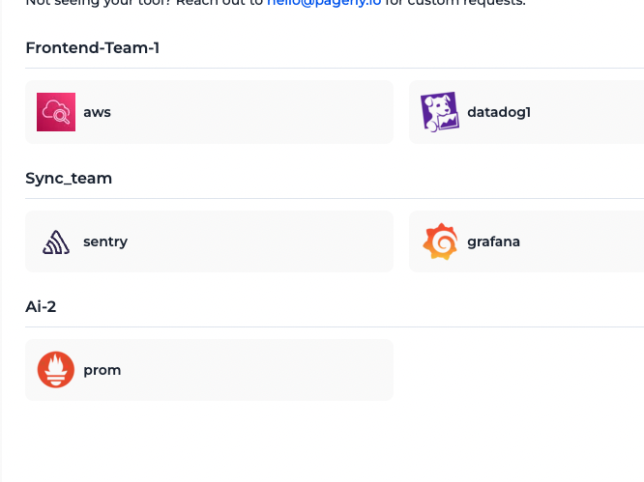Click empty area of the aws card
Viewport: 644px width, 482px height.
[x=250, y=112]
